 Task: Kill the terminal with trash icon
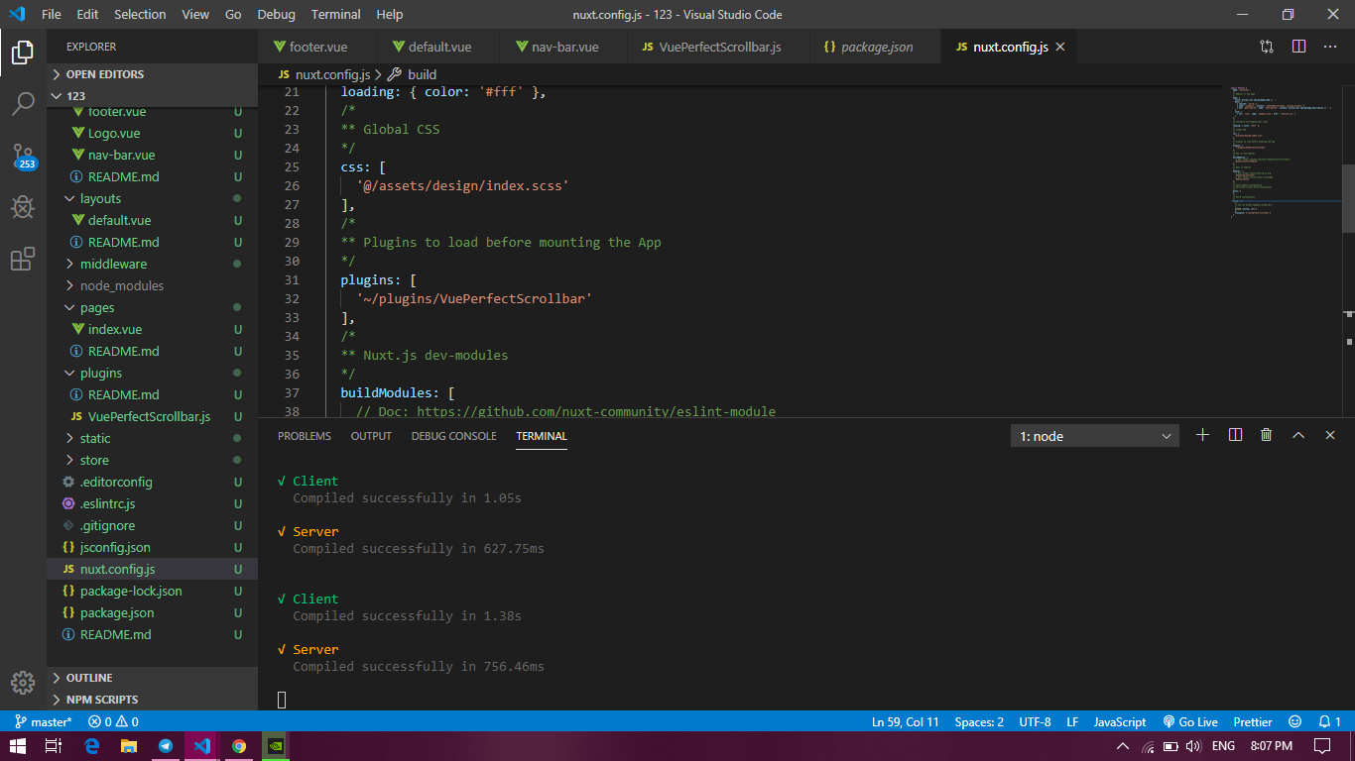coord(1266,435)
